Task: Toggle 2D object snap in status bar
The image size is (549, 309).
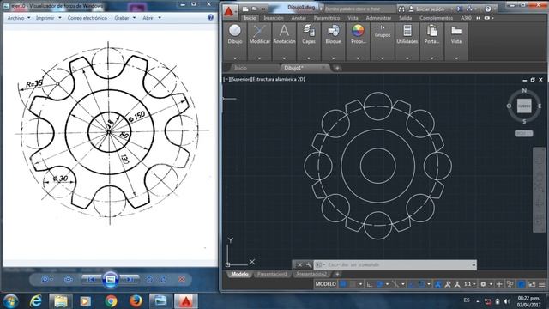Action: (421, 284)
